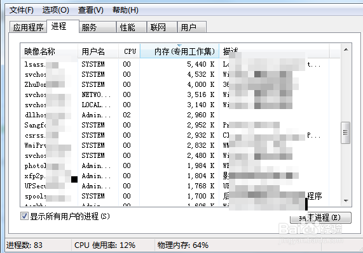The width and height of the screenshot is (363, 253).
Task: Click the vertical scrollbar thumb
Action: tap(345, 133)
